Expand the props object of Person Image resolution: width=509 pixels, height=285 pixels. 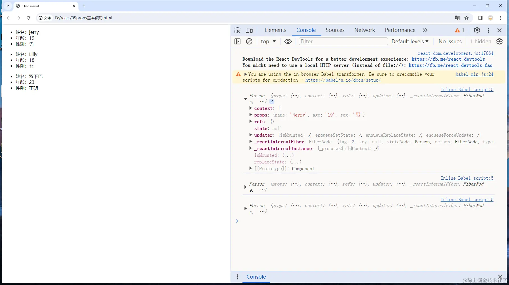(x=251, y=115)
